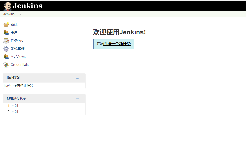The image size is (246, 150).
Task: Click the Jenkins butler logo in header
Action: tap(7, 6)
